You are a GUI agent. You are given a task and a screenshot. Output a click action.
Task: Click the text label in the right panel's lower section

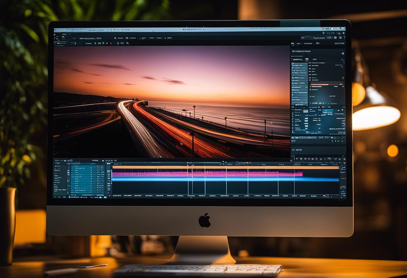[299, 150]
